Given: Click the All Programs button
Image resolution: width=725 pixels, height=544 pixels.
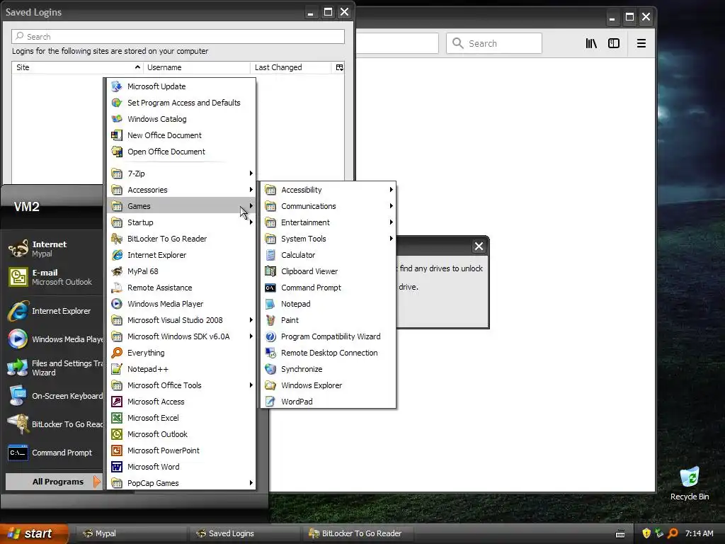Looking at the screenshot, I should [53, 482].
